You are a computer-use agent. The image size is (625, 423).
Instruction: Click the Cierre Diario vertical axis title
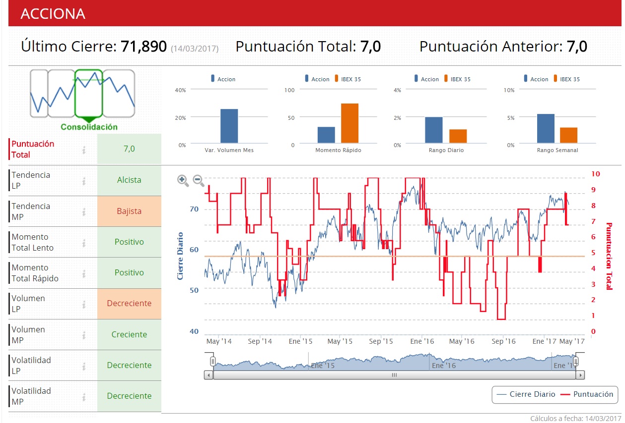click(180, 256)
